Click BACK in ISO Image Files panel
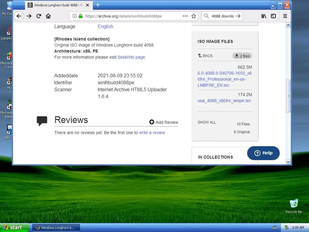Screen dimensions: 309x232 (205, 56)
